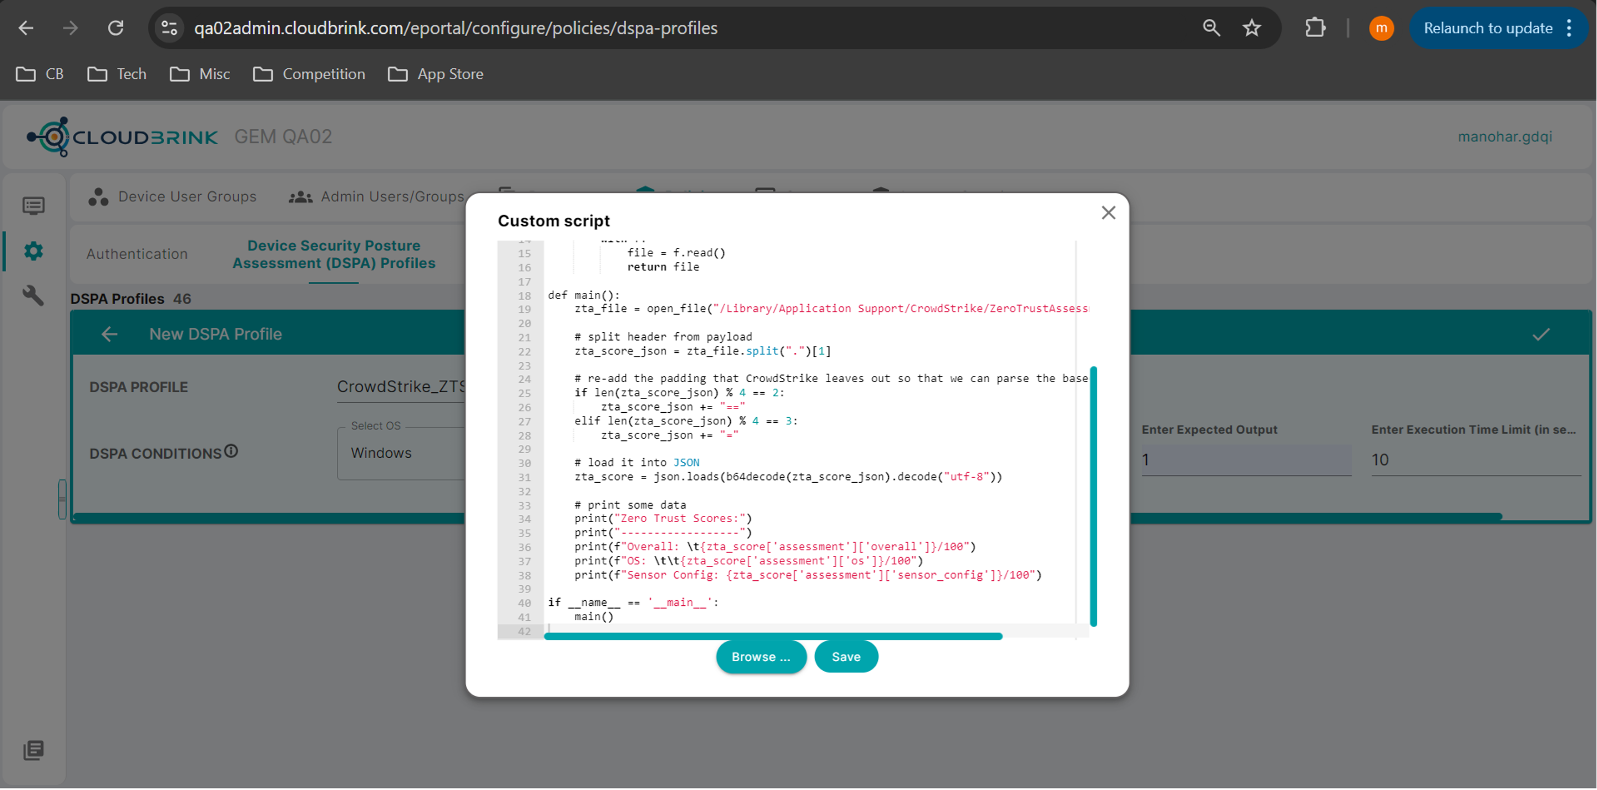1597x790 pixels.
Task: Click the Browse button
Action: [x=761, y=656]
